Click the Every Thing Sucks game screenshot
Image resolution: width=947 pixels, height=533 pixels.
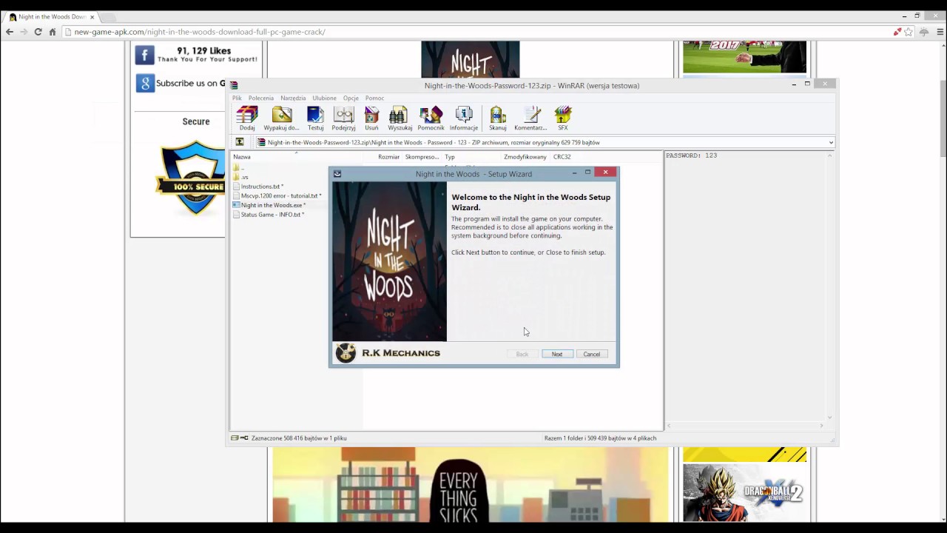tap(470, 485)
